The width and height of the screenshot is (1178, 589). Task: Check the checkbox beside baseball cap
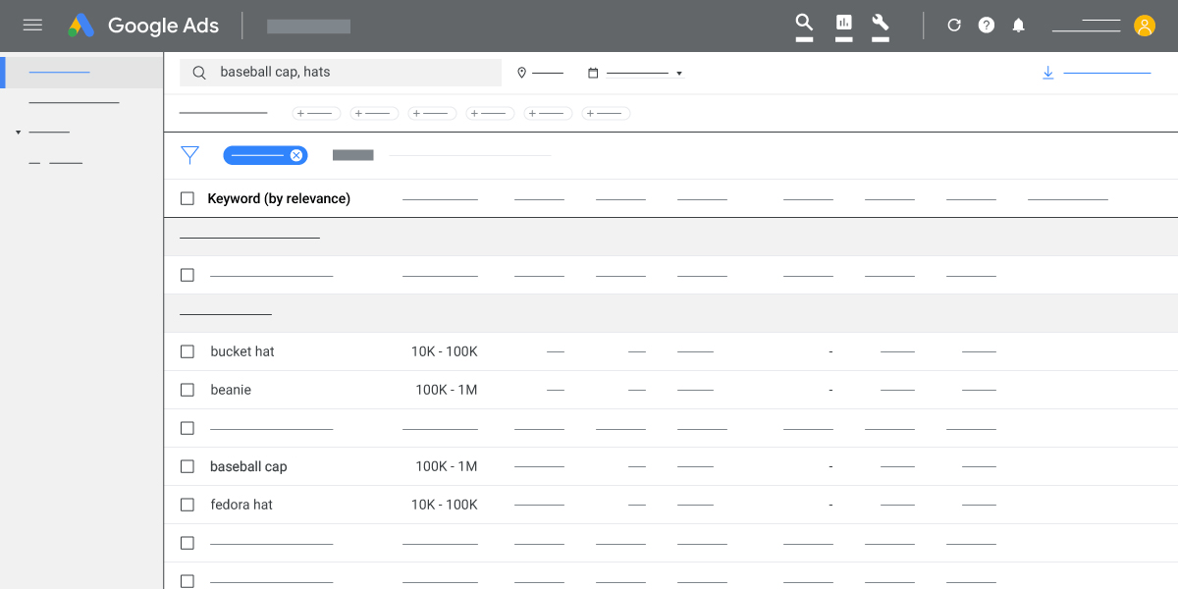[187, 466]
